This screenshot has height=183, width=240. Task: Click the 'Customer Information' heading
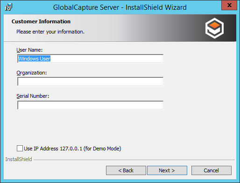point(41,21)
